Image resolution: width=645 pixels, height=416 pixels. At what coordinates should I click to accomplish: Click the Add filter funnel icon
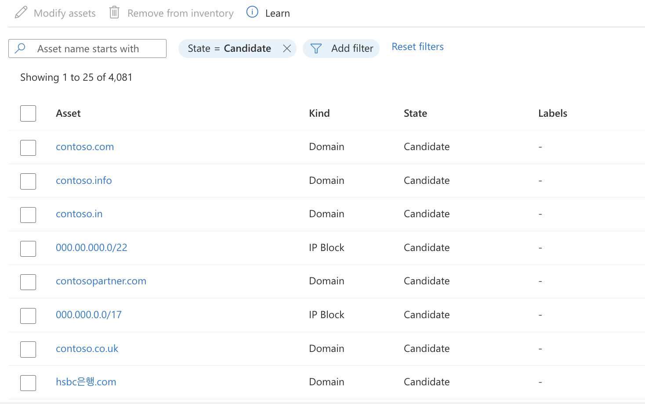click(316, 49)
